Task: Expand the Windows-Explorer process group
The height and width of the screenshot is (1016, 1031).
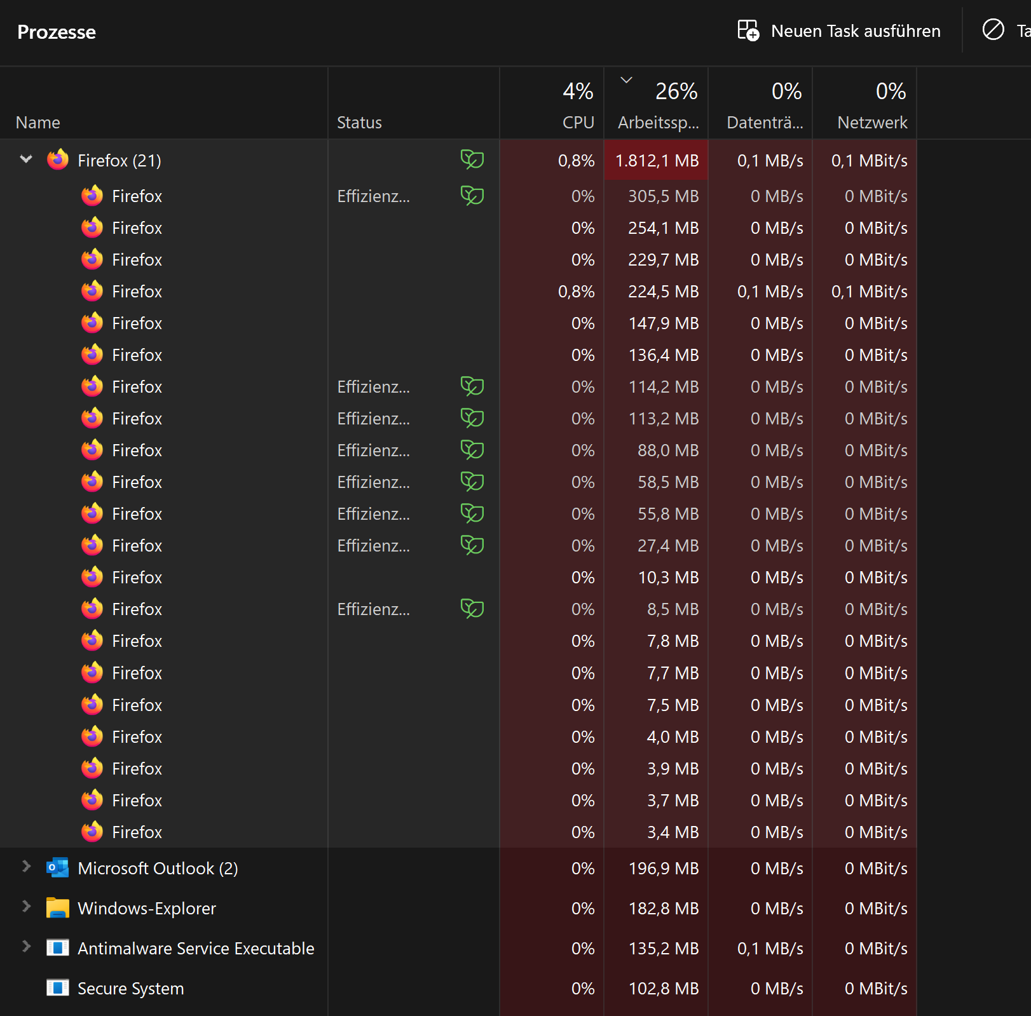Action: coord(26,906)
